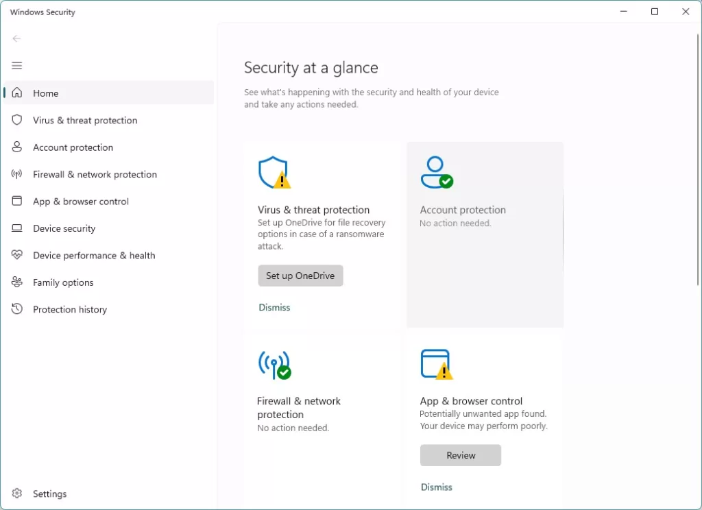
Task: Click the back arrow icon
Action: coord(16,38)
